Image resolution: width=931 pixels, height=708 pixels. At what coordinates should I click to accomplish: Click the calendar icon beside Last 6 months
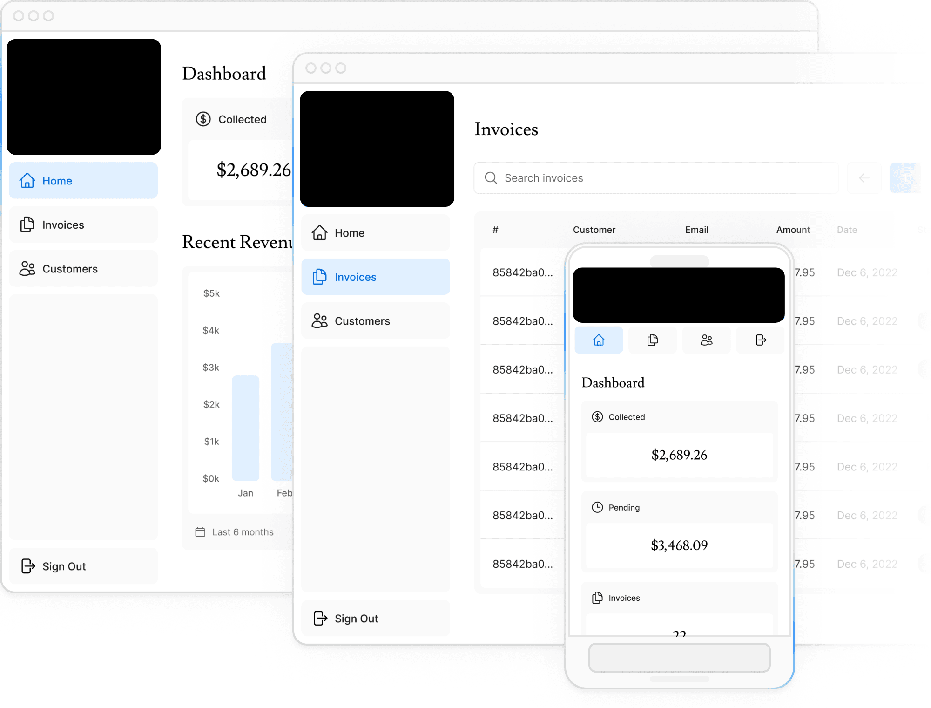point(200,531)
